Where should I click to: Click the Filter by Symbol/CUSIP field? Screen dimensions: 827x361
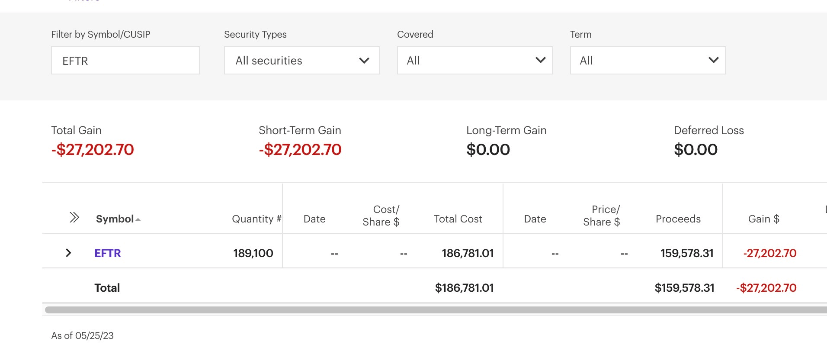[x=125, y=61]
